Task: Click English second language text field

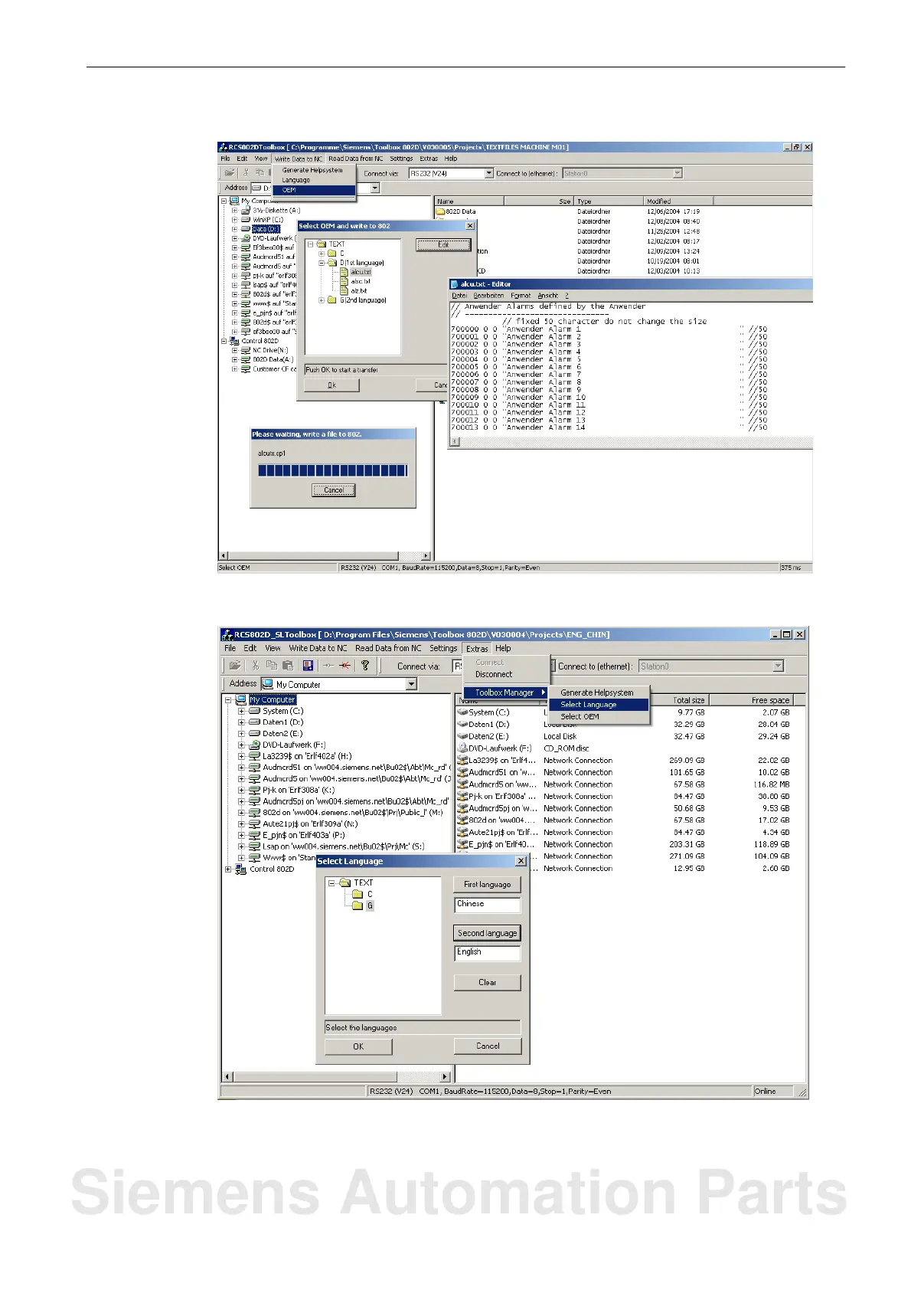Action: 487,953
